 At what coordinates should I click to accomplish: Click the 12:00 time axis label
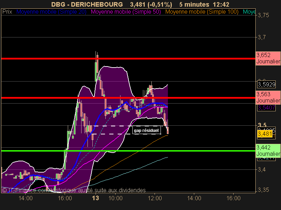[x=155, y=198]
